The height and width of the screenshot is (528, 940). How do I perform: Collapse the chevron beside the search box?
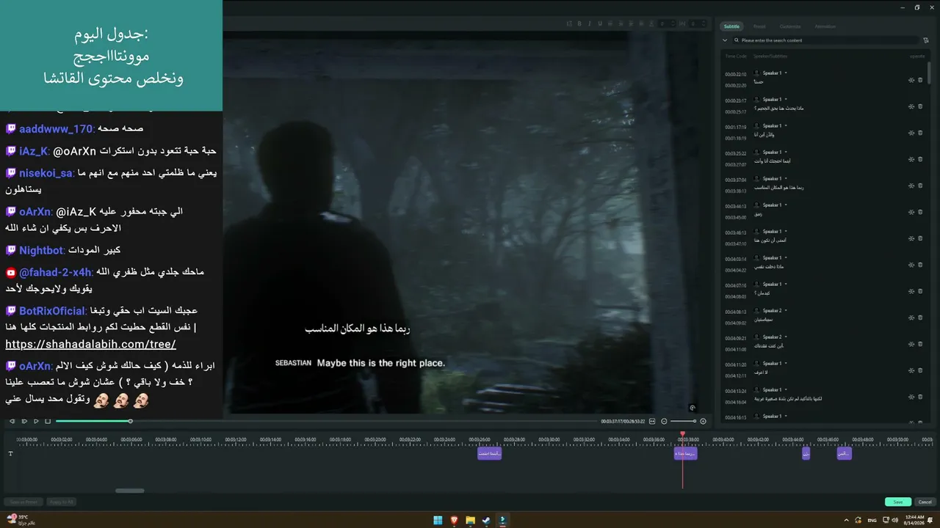coord(725,40)
